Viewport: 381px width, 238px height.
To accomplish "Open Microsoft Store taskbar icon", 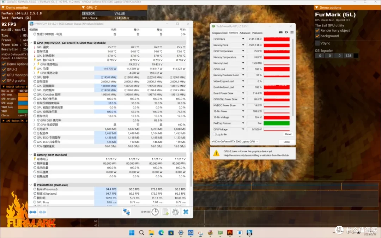I will click(x=171, y=233).
